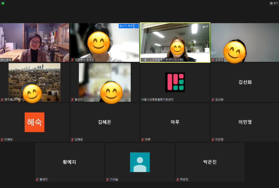Click muted mic icon beside 이민영 label
Image resolution: width=279 pixels, height=188 pixels.
pos(213,140)
